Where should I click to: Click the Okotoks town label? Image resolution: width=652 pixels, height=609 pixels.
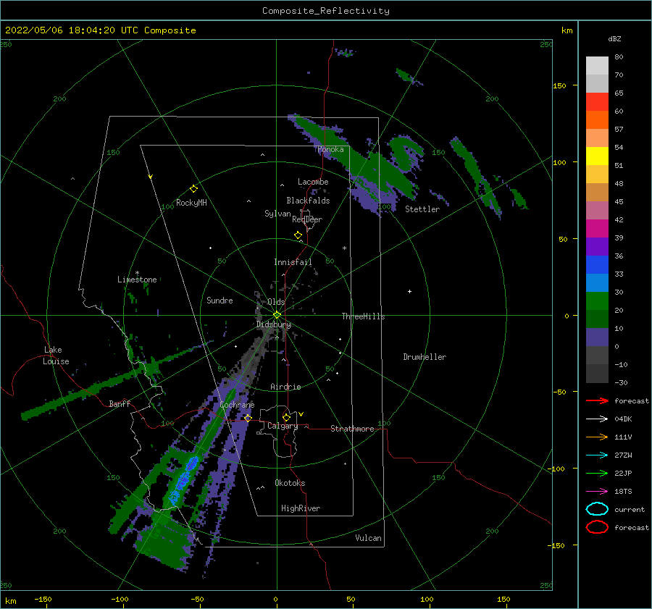[290, 483]
